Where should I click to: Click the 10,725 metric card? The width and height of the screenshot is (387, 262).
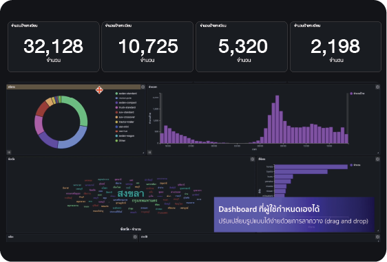(147, 47)
